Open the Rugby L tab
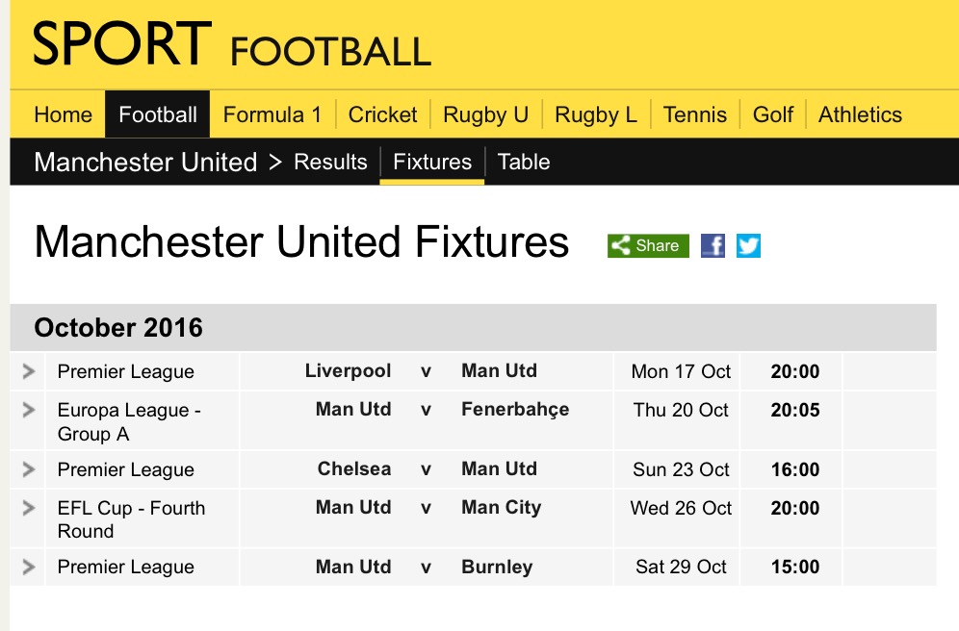This screenshot has height=631, width=959. click(x=595, y=115)
